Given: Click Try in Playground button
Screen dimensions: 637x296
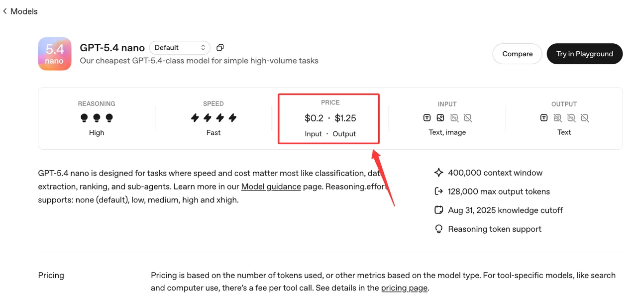Looking at the screenshot, I should tap(584, 54).
